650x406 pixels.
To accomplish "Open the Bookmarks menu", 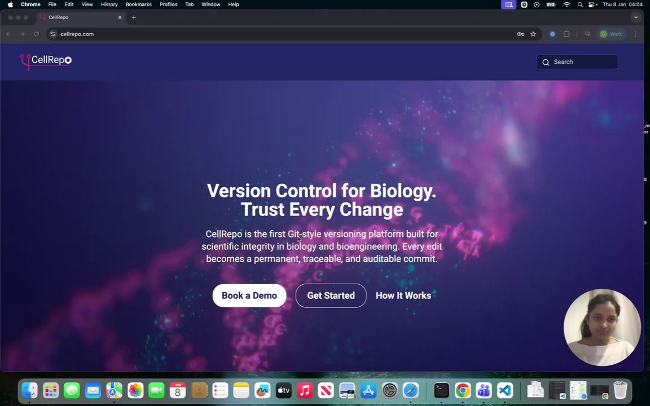I will [x=138, y=5].
